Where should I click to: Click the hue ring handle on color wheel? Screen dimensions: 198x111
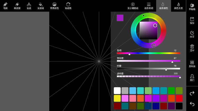click(153, 45)
